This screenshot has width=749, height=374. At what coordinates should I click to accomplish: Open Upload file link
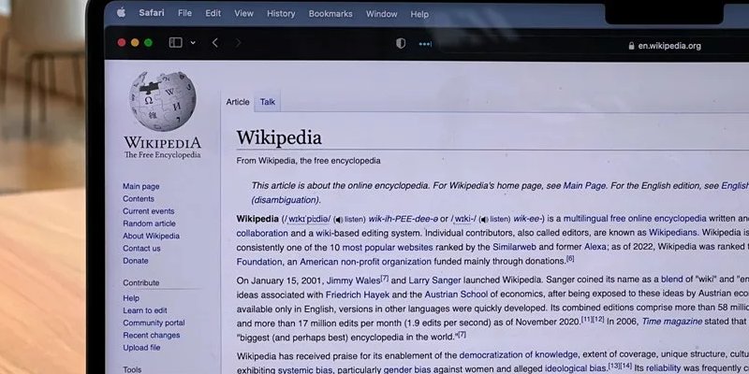tap(142, 348)
